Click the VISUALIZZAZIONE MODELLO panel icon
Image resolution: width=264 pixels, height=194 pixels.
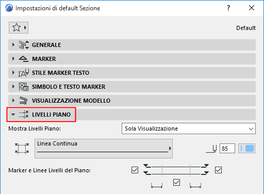(x=23, y=101)
